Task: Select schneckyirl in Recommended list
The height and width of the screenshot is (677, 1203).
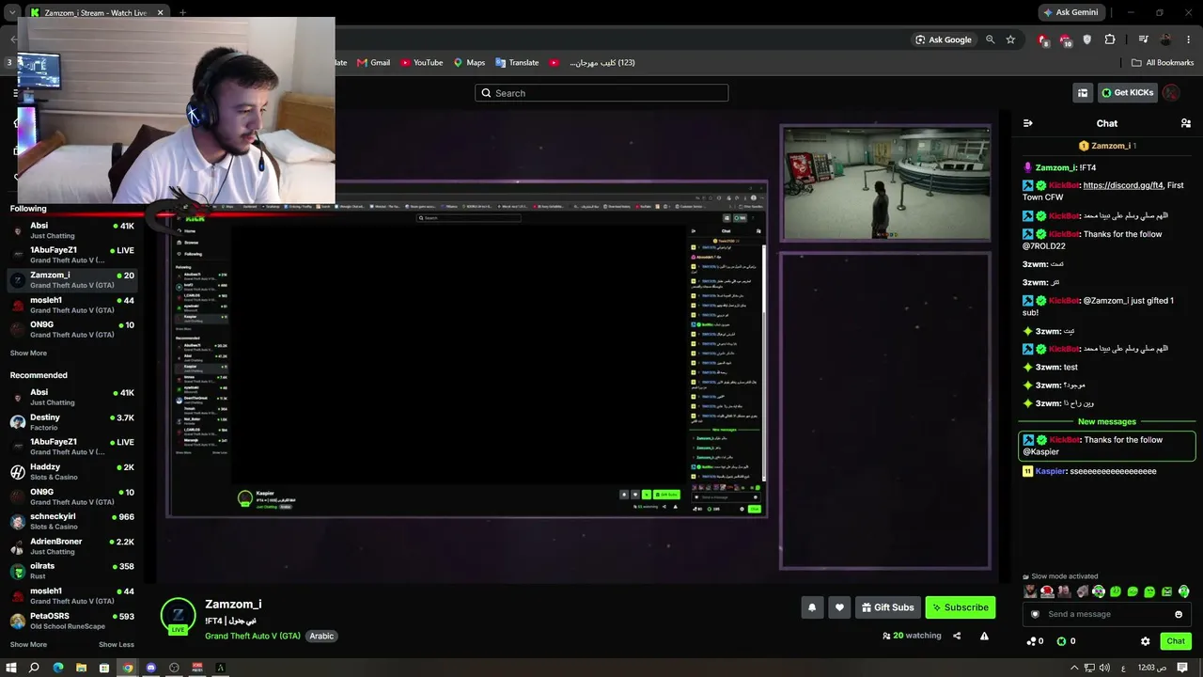Action: pyautogui.click(x=72, y=522)
